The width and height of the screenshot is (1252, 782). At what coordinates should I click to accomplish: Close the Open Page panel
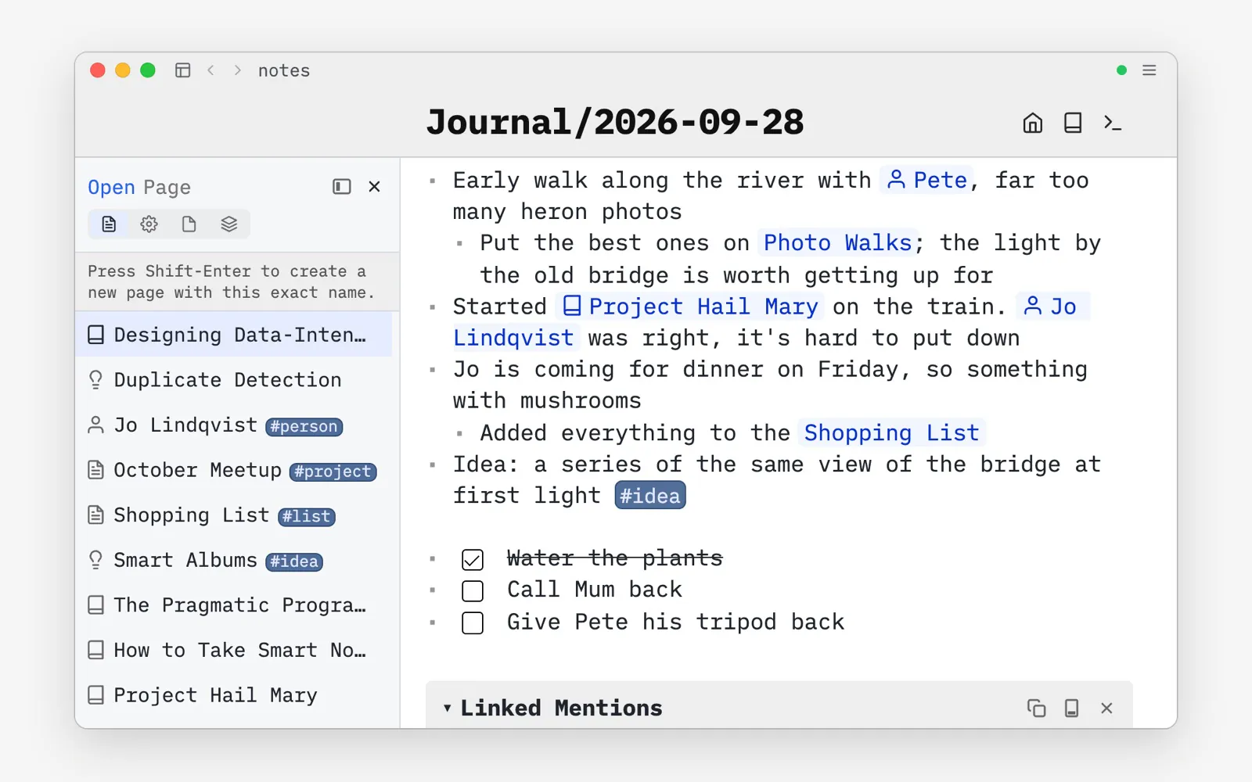click(375, 186)
